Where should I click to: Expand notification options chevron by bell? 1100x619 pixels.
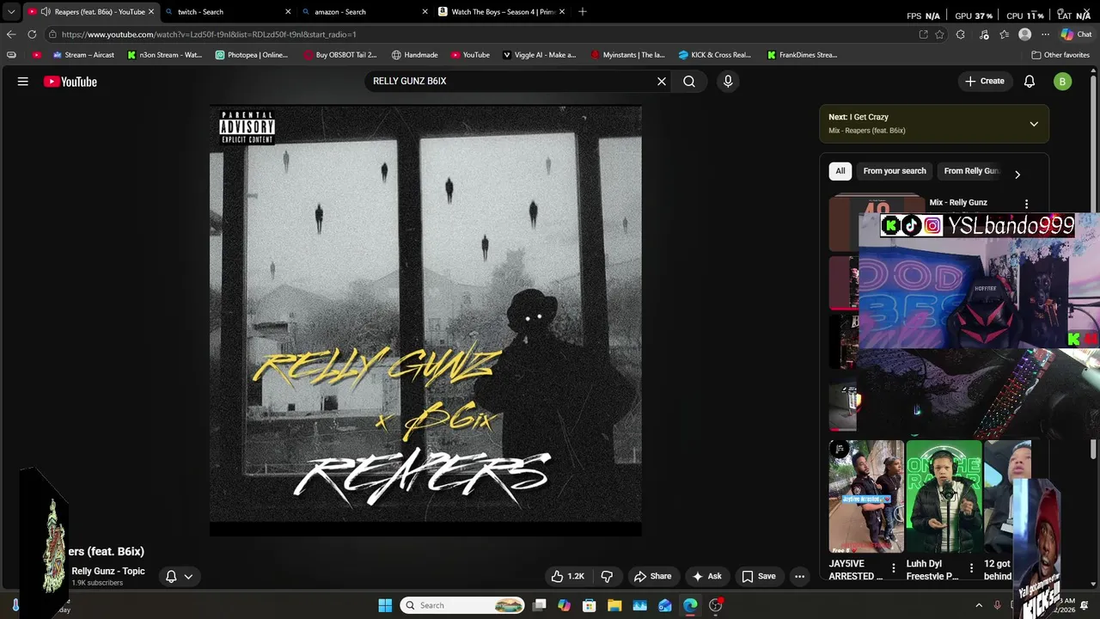(x=188, y=577)
